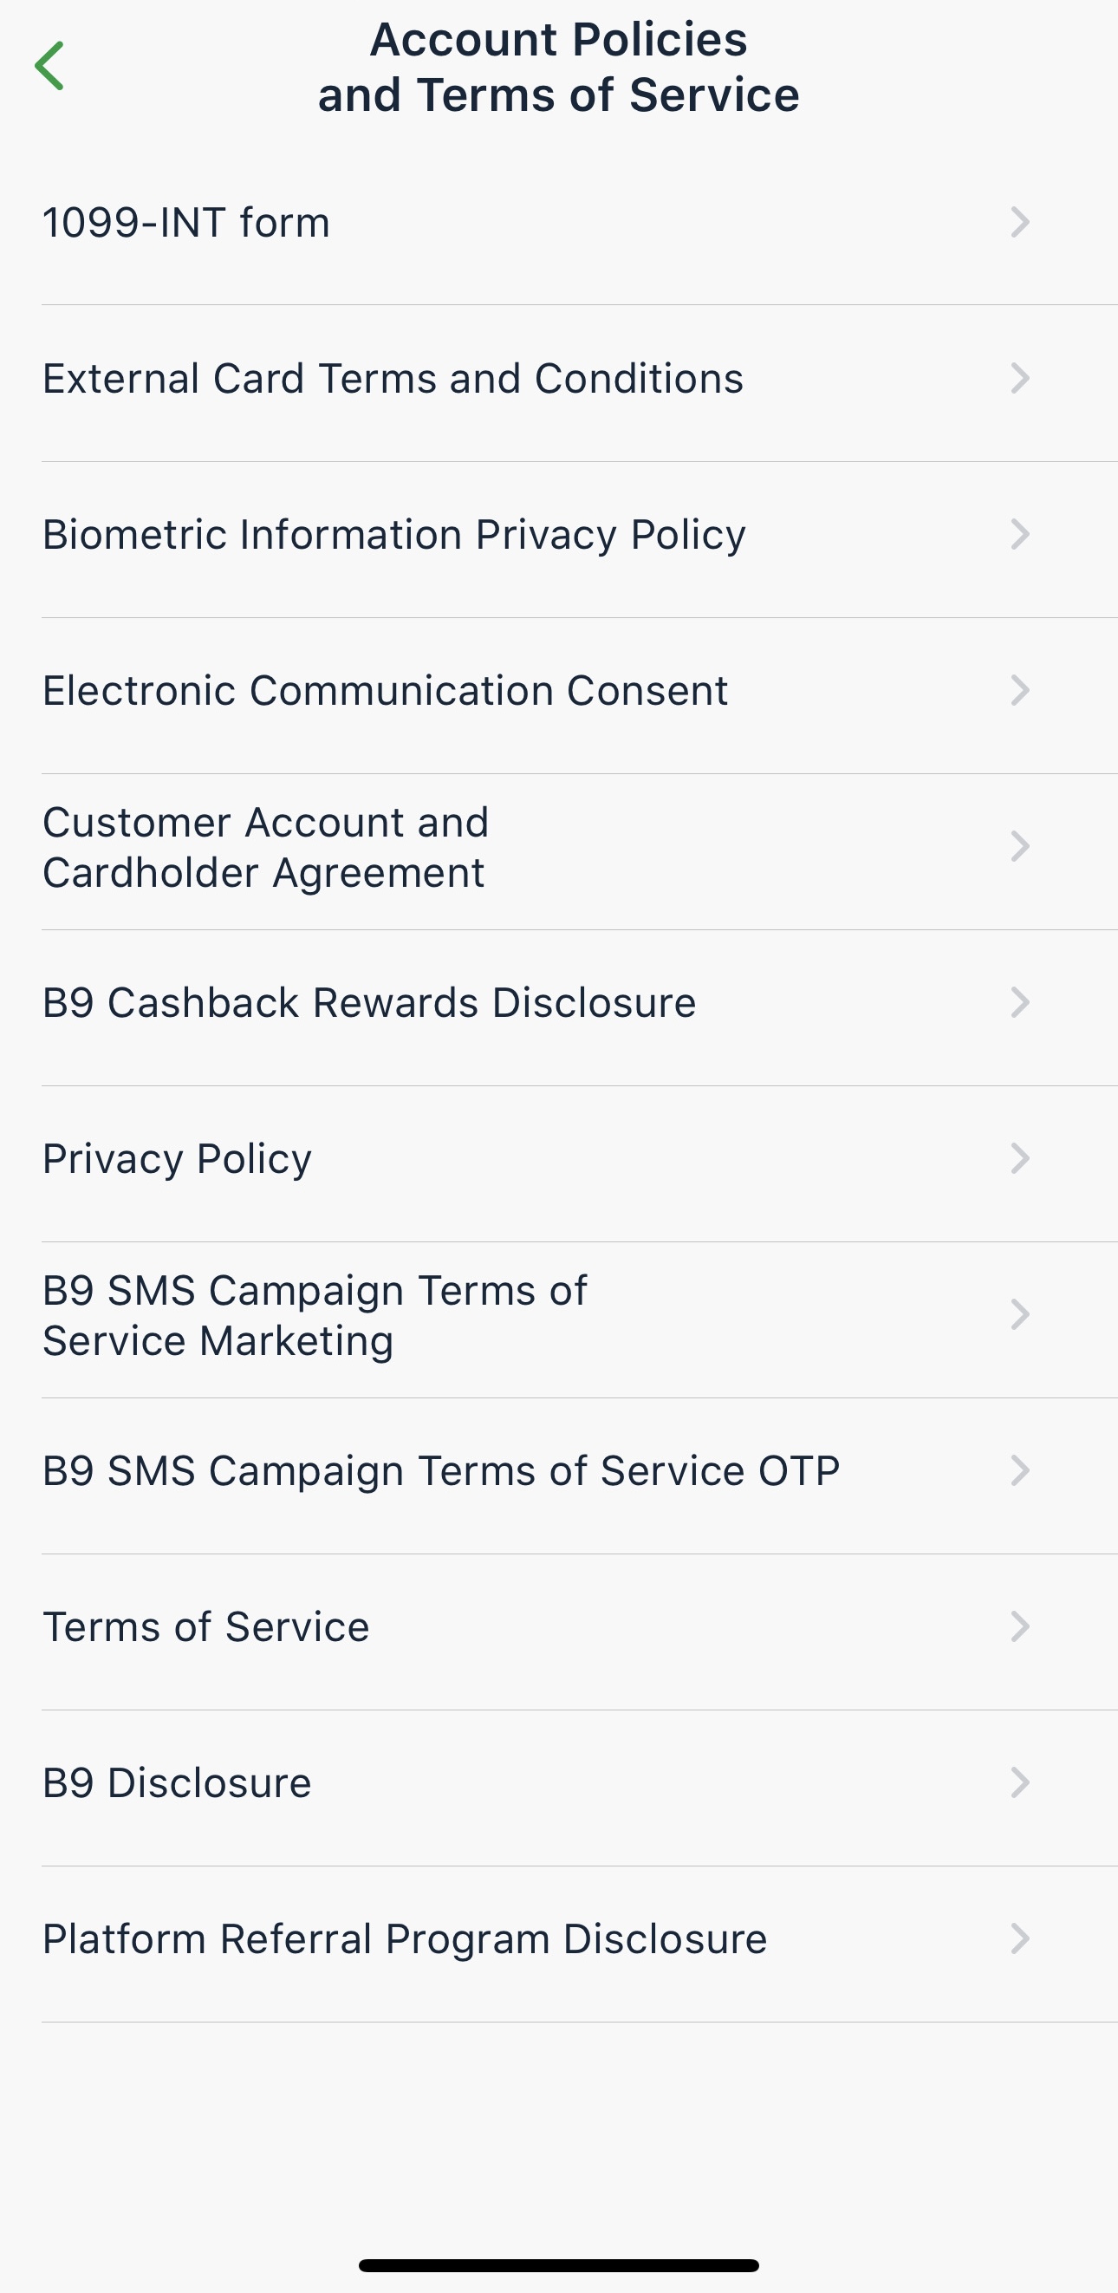Click chevron beside External Card Terms and Conditions
Viewport: 1118px width, 2293px height.
tap(1020, 378)
